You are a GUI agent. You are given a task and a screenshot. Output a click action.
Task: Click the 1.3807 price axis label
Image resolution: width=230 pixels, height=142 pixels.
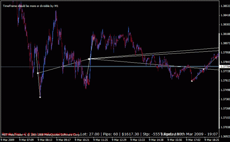tap(225, 43)
